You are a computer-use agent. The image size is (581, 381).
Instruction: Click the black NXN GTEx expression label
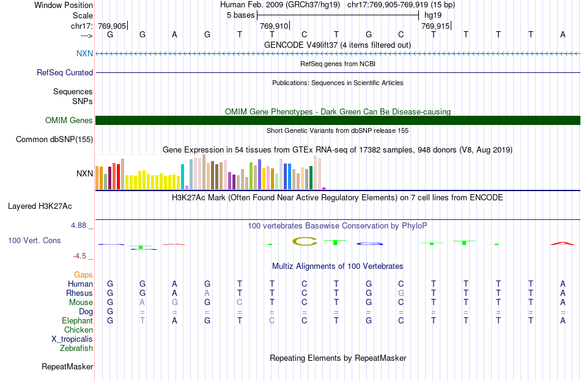84,173
